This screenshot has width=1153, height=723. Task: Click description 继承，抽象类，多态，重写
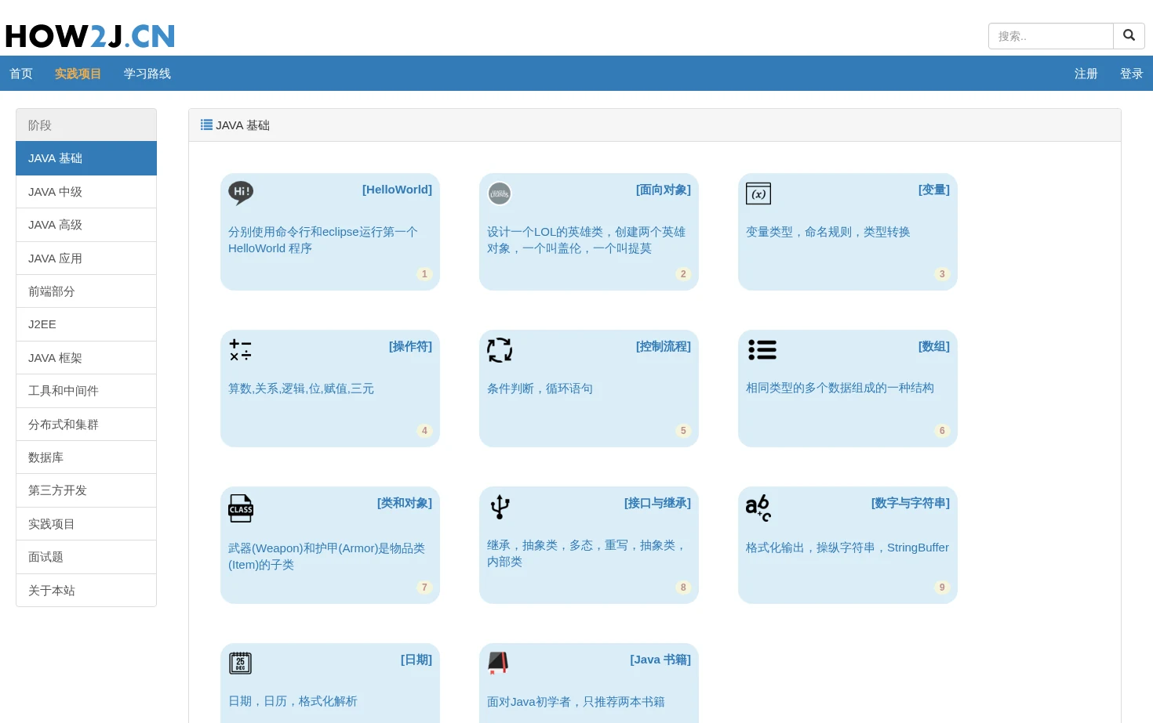[586, 553]
